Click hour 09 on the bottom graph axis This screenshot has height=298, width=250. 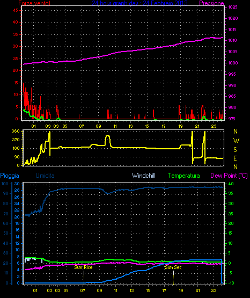pos(99,290)
